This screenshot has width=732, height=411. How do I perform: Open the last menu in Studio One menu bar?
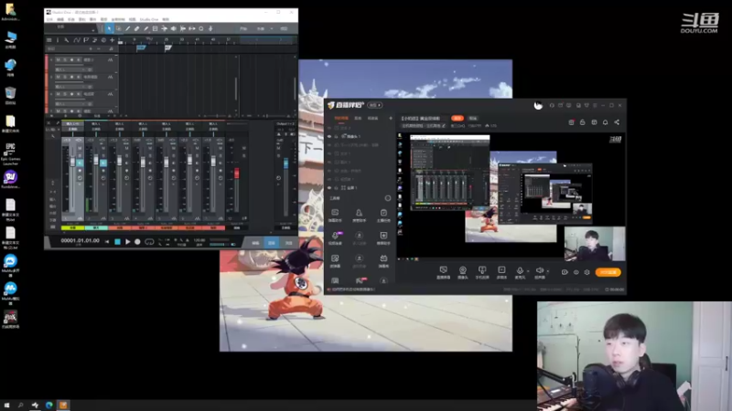(x=166, y=19)
